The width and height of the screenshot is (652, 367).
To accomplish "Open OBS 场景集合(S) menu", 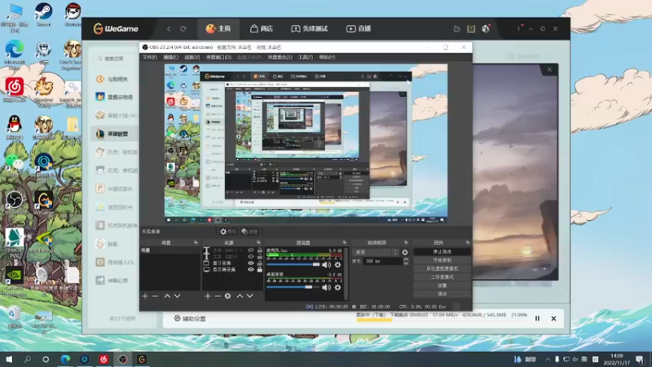I will tap(280, 57).
